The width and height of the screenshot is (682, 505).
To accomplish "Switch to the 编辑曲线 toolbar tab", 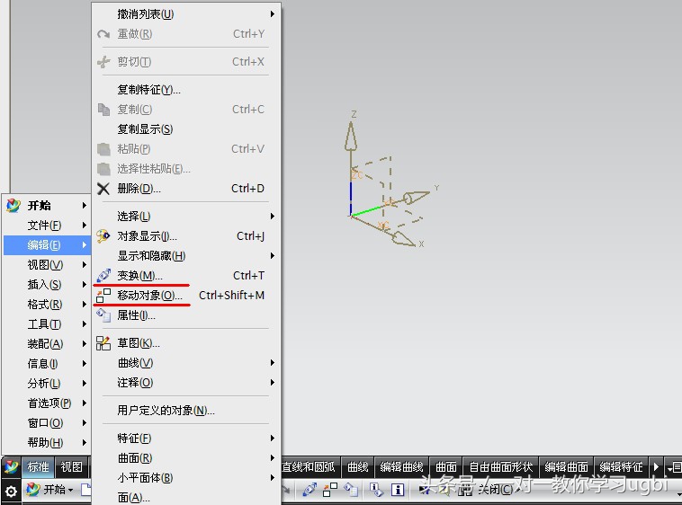I will coord(401,466).
